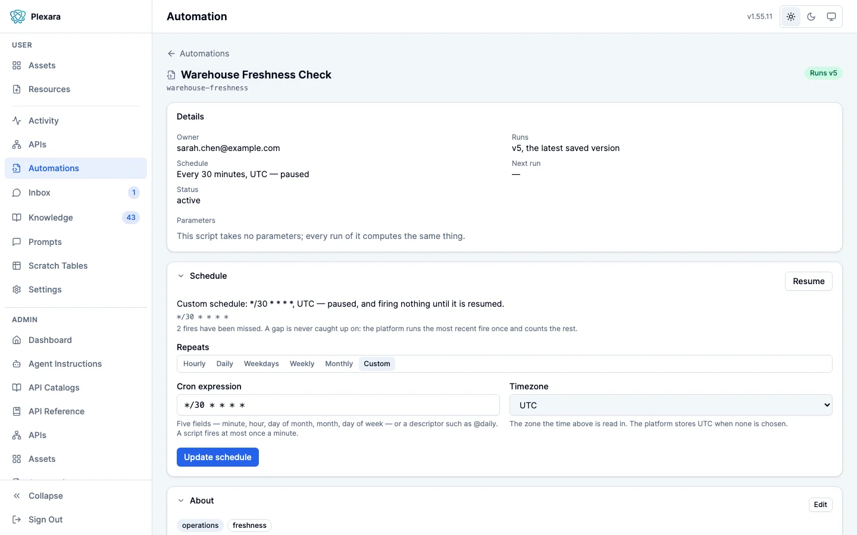Click the Sign Out door icon
Viewport: 857px width, 535px height.
point(17,520)
